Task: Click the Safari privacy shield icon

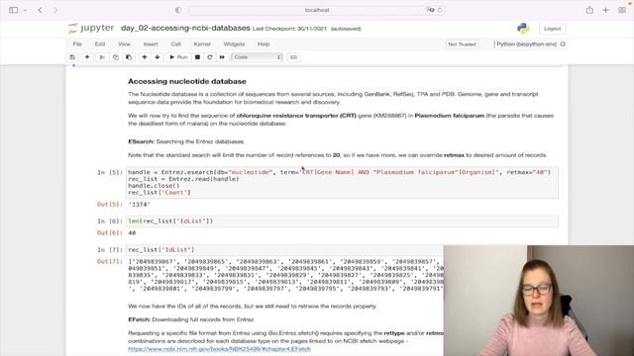Action: point(178,10)
